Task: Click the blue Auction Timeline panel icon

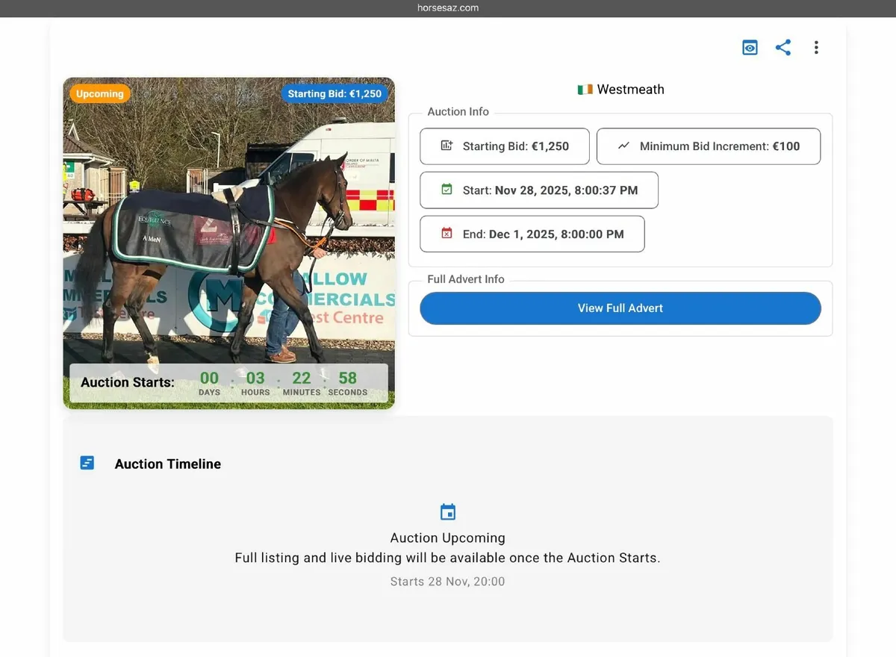Action: (x=87, y=462)
